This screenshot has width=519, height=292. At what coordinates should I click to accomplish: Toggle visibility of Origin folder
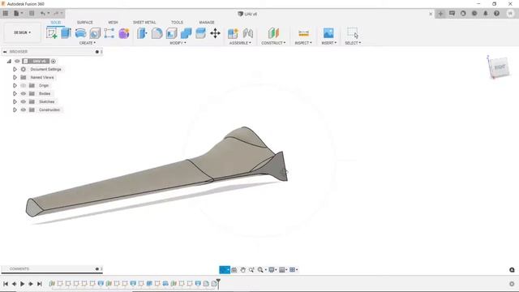coord(24,85)
